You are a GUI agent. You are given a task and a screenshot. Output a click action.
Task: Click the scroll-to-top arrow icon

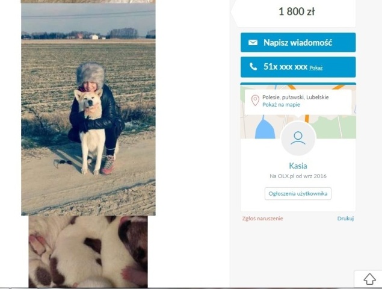pyautogui.click(x=369, y=279)
